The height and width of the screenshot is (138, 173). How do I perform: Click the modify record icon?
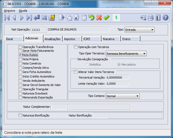(x=77, y=18)
